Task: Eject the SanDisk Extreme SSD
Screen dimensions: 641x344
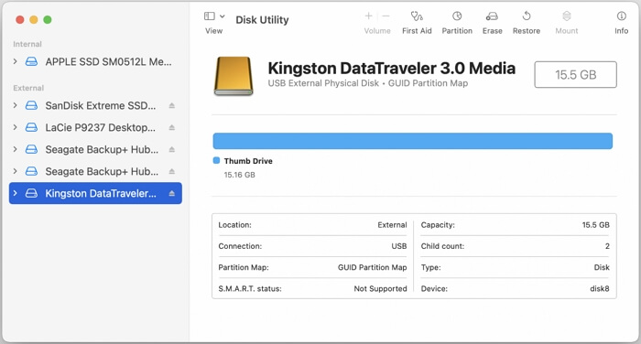Action: coord(172,106)
